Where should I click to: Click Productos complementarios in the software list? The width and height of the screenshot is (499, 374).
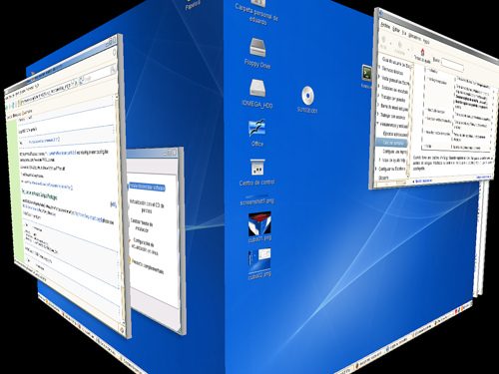pyautogui.click(x=149, y=266)
